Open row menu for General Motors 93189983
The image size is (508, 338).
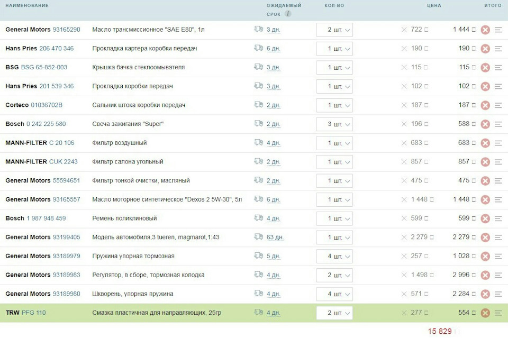point(498,275)
